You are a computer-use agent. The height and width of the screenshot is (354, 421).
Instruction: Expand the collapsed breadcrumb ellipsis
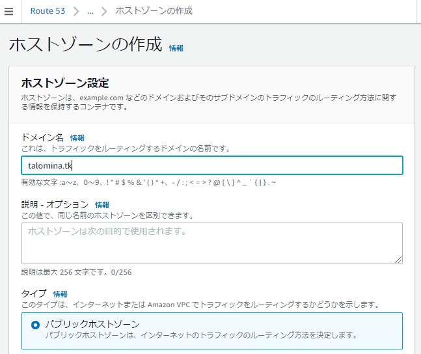coord(90,12)
